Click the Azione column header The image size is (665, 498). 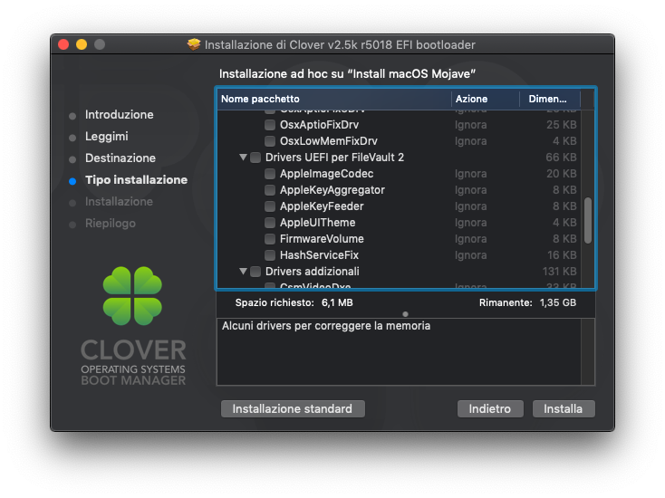486,99
